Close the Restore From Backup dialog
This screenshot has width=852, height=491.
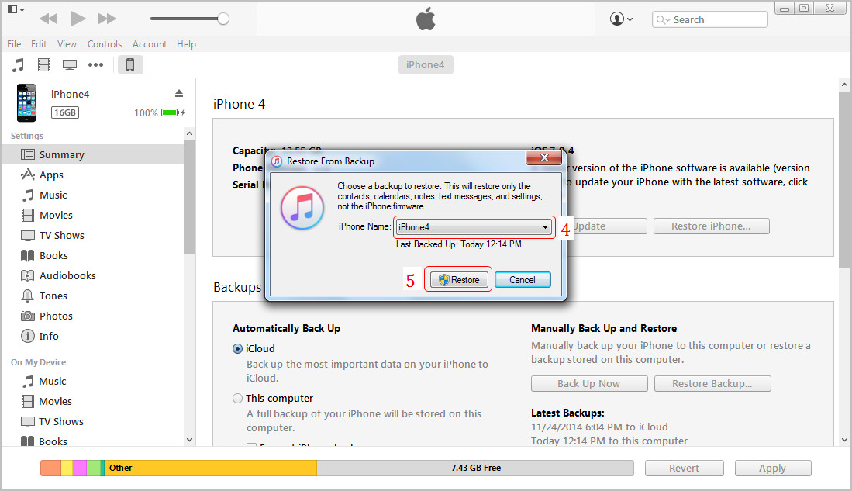[544, 157]
